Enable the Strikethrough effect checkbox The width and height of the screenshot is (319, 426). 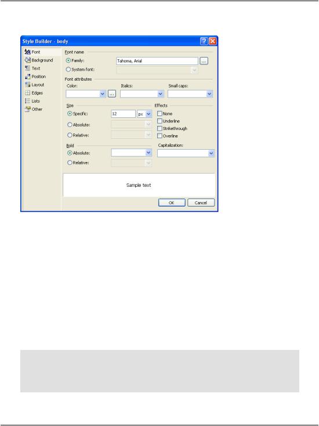point(159,128)
